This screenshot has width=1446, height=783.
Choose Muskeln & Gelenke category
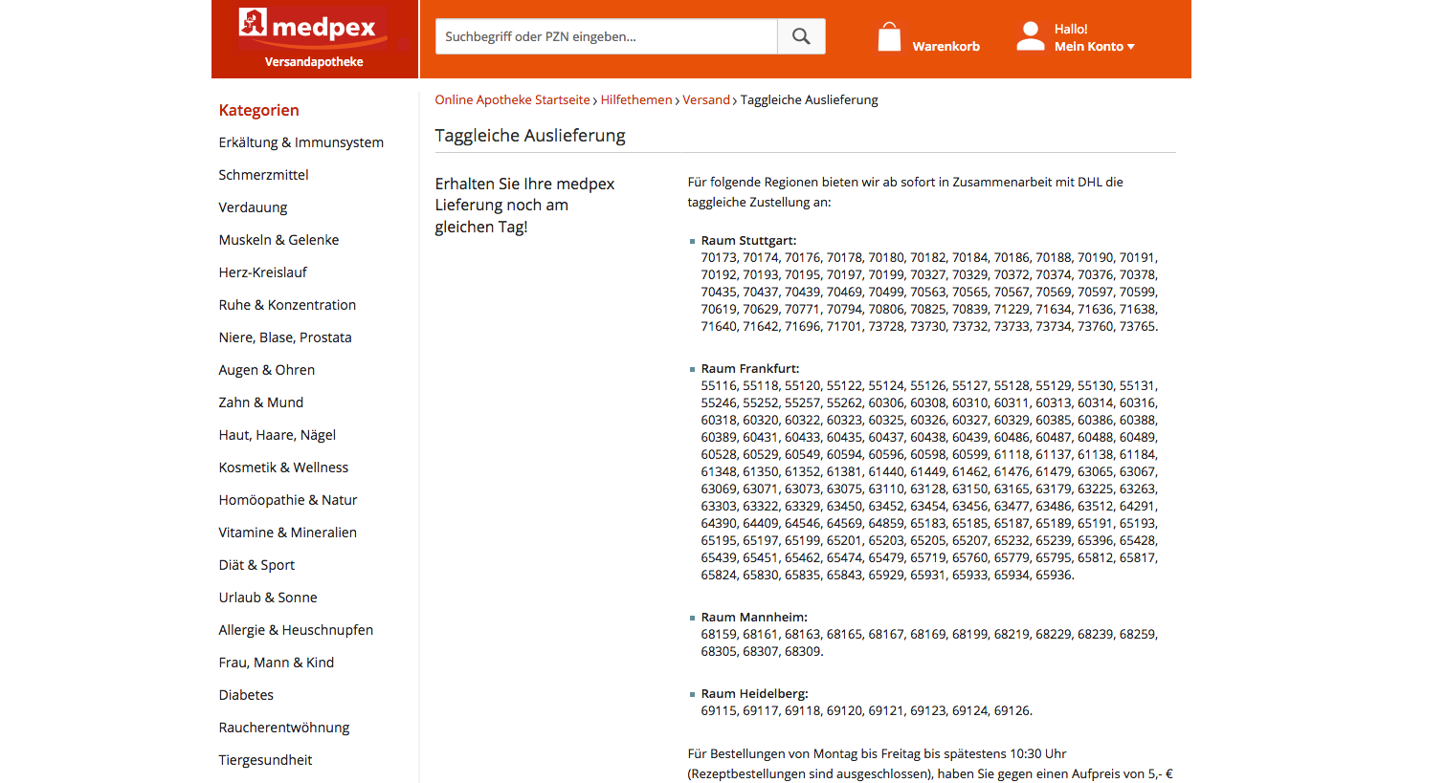[278, 240]
